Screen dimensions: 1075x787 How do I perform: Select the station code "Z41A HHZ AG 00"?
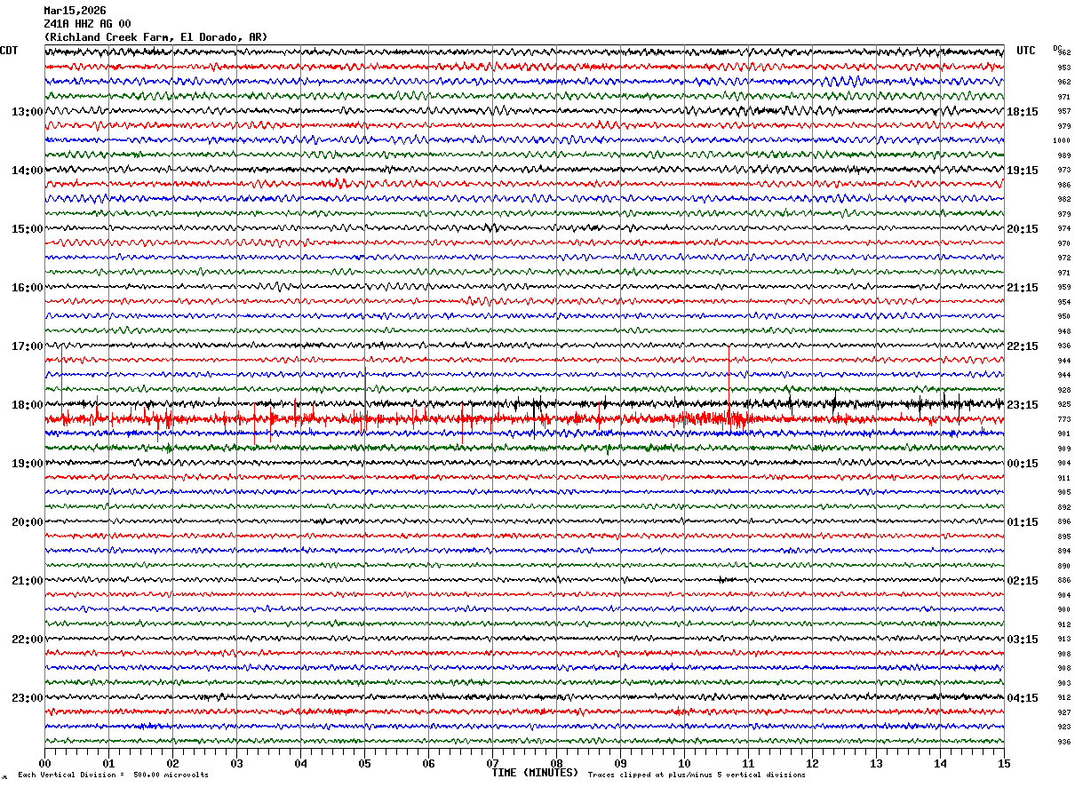pyautogui.click(x=87, y=24)
